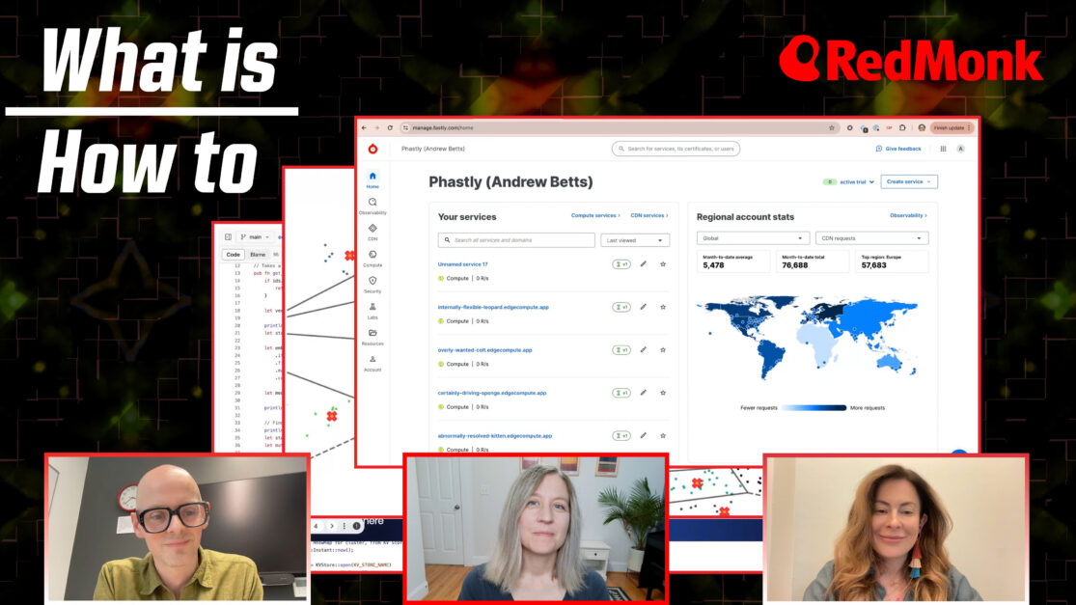This screenshot has height=605, width=1076.
Task: Switch to the Blame tab in the code window
Action: pyautogui.click(x=258, y=255)
